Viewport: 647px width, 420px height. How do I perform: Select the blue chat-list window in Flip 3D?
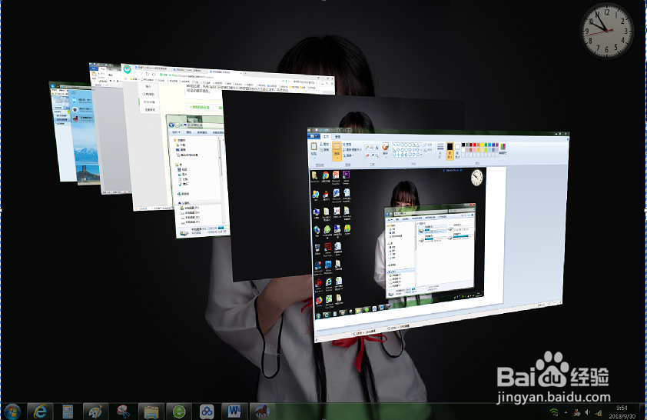tap(85, 136)
